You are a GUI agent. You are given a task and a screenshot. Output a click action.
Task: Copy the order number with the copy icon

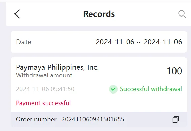coord(175,119)
